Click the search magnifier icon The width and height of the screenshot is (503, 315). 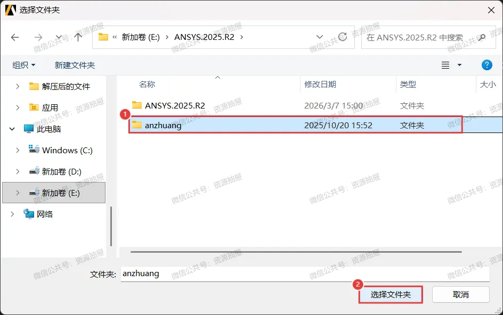coord(481,37)
